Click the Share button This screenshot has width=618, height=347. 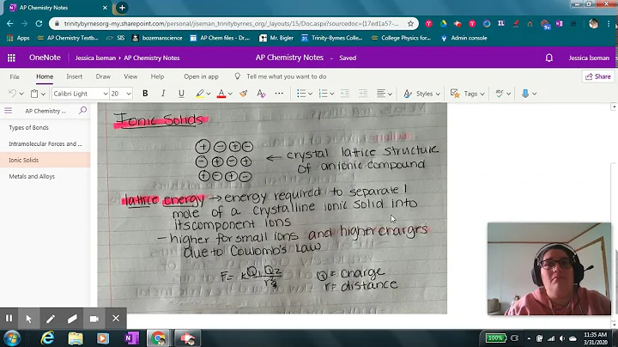pyautogui.click(x=598, y=76)
